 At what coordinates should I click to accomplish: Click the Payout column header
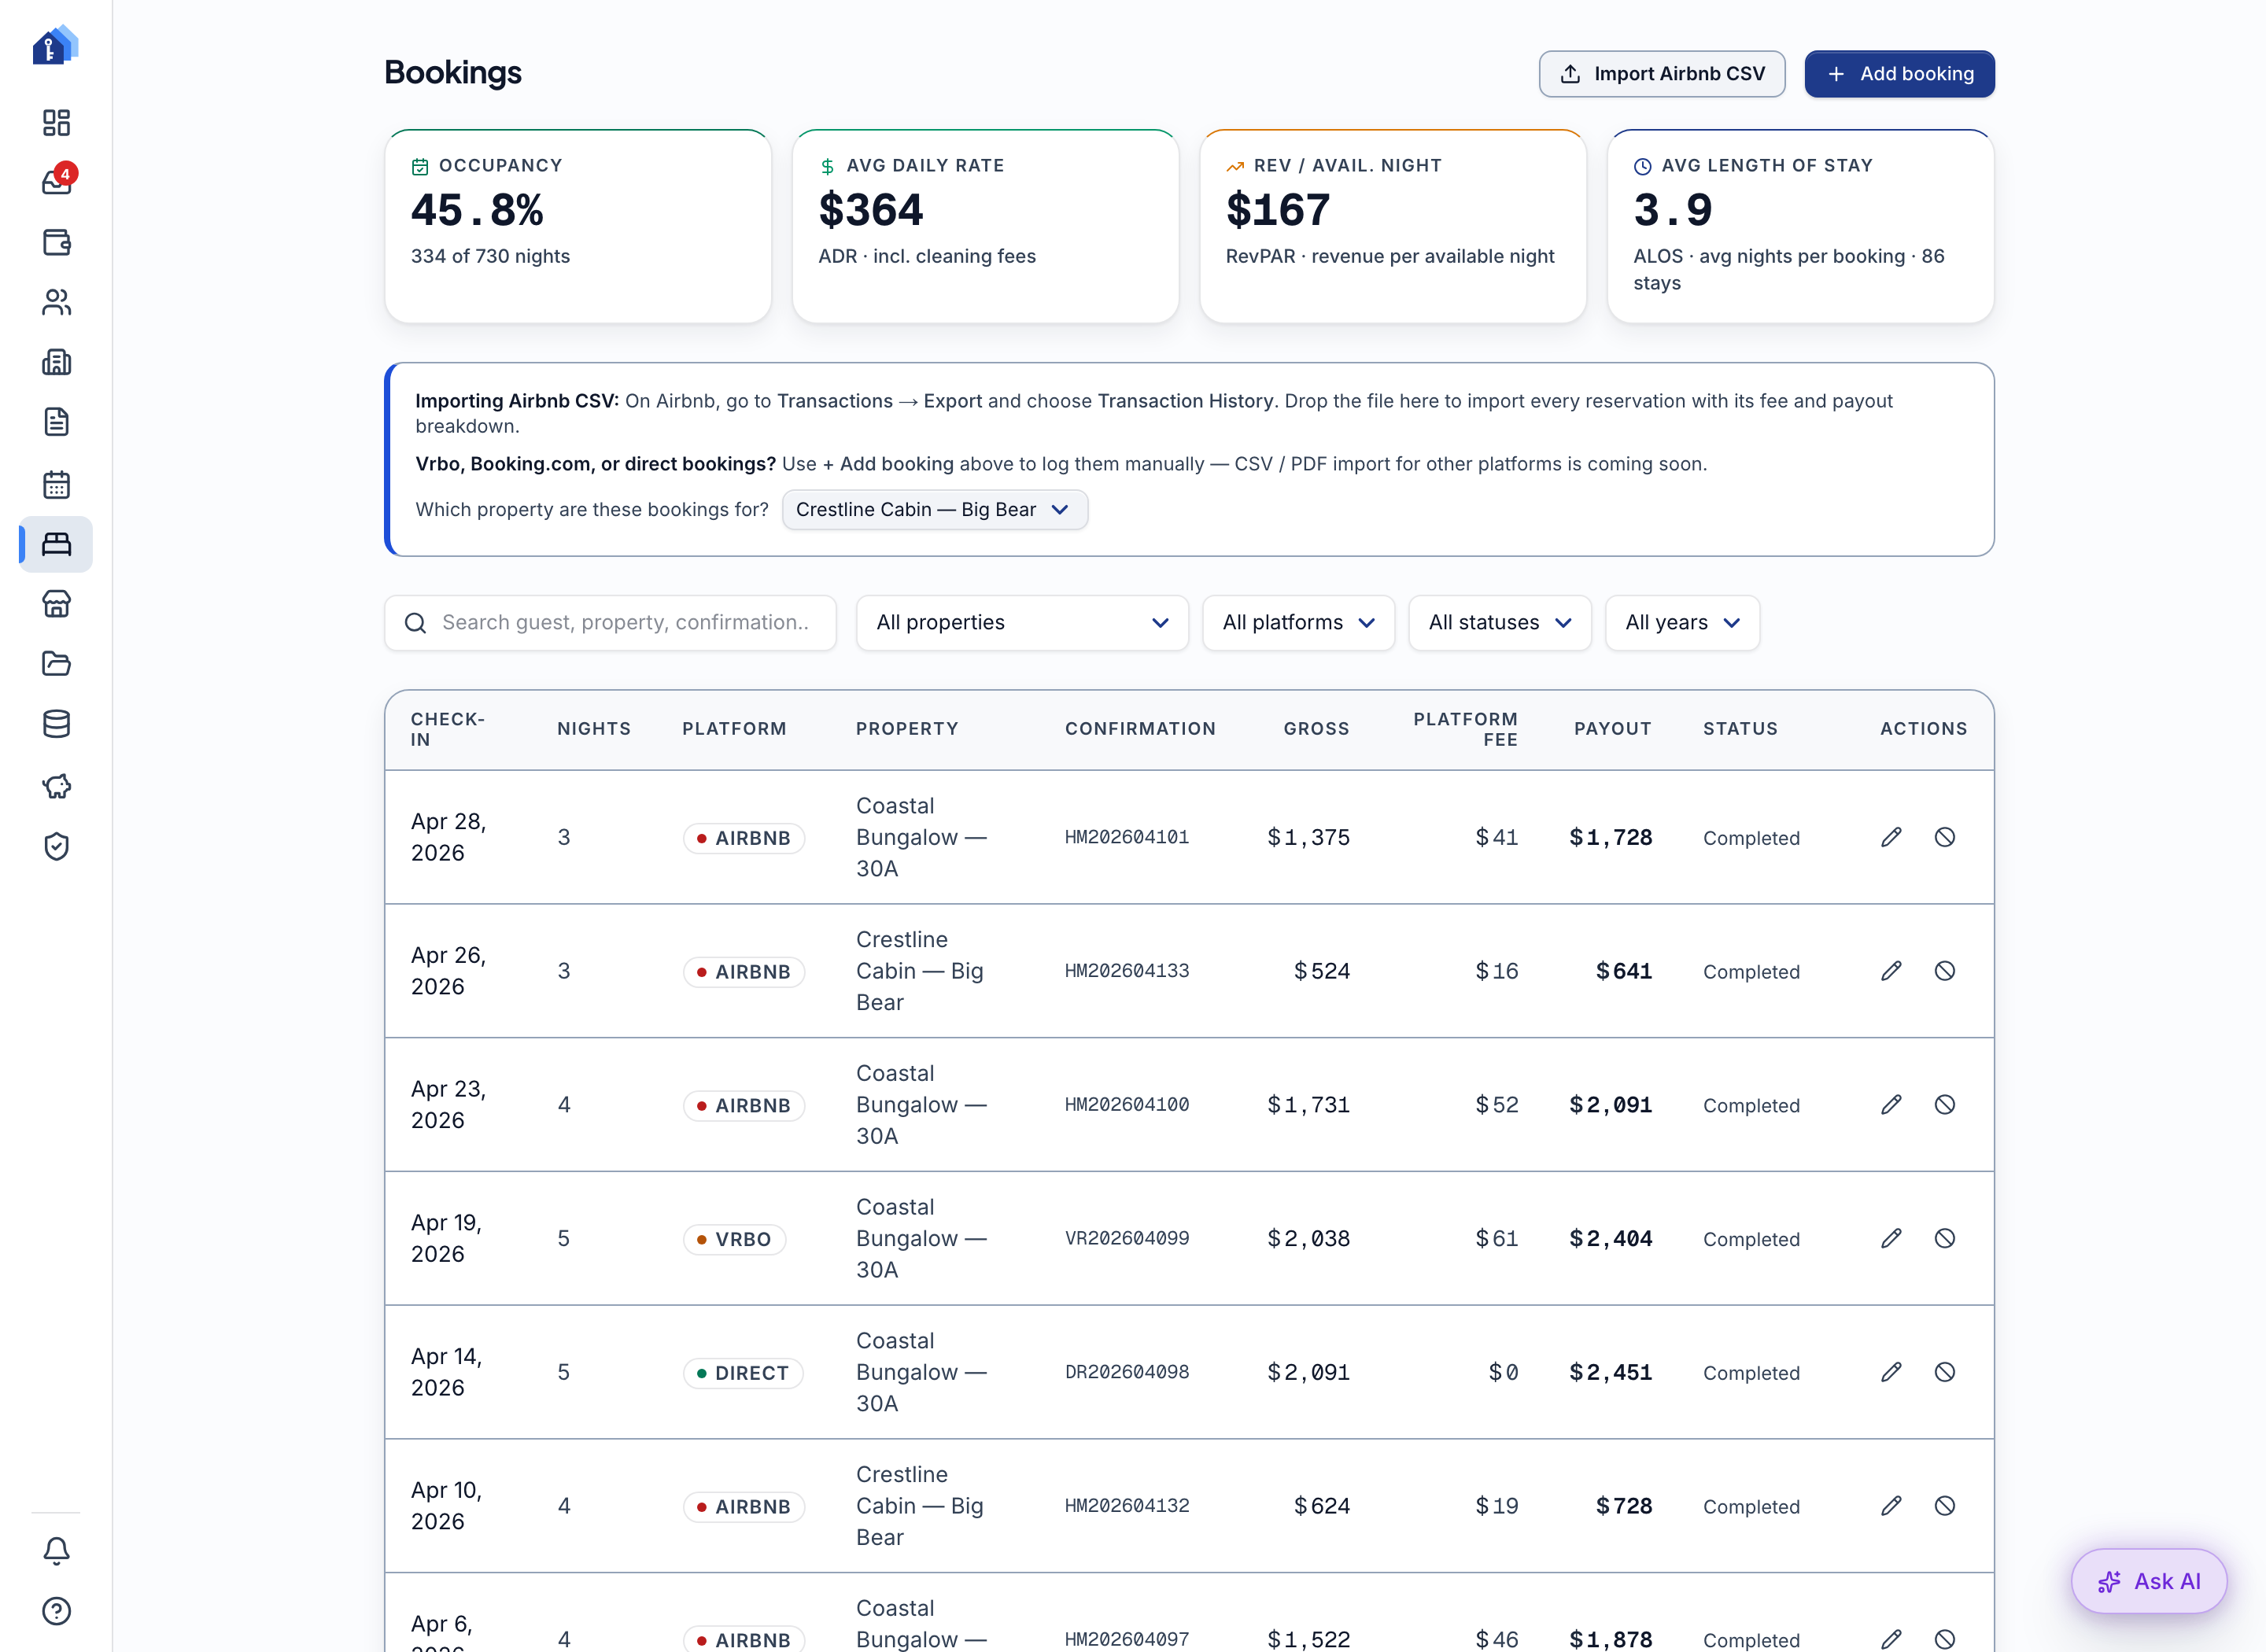(x=1612, y=729)
